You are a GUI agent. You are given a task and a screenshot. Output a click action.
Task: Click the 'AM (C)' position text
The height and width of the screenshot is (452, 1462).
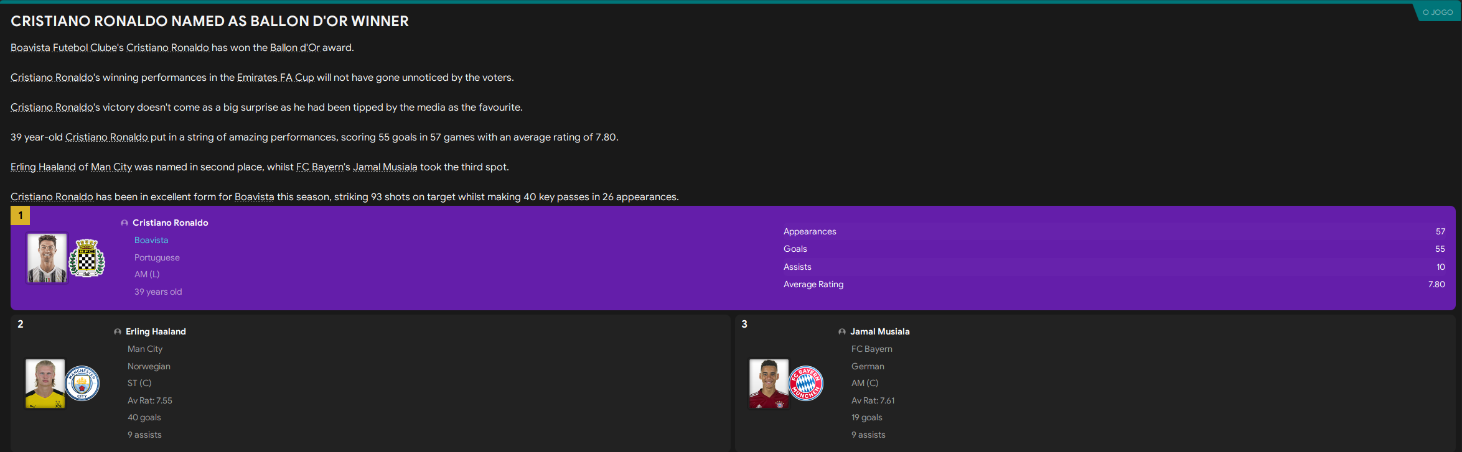coord(865,383)
